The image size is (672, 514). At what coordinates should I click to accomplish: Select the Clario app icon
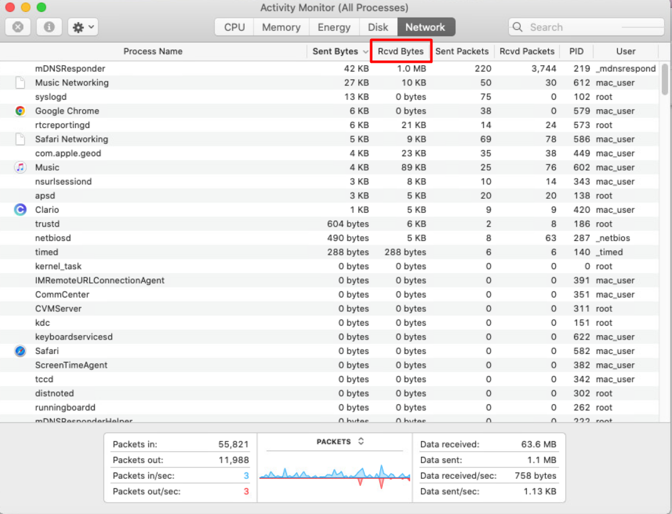pos(19,210)
